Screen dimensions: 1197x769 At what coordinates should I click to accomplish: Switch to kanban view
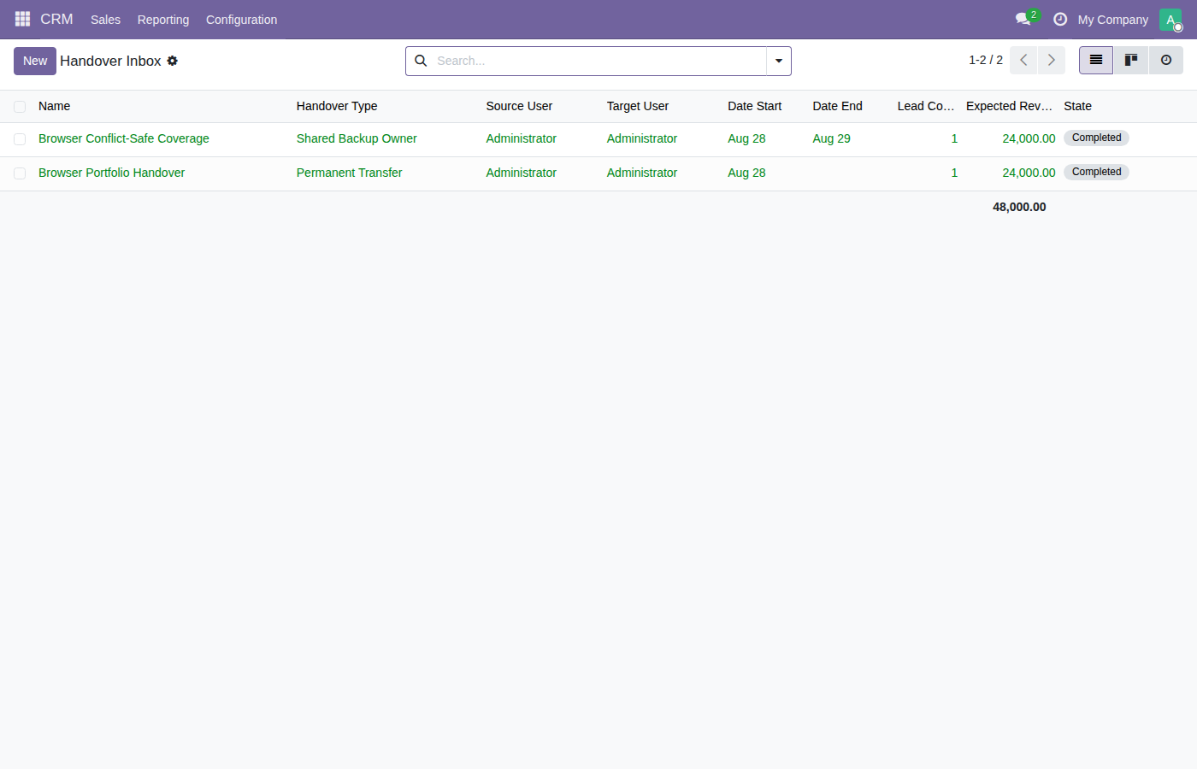coord(1131,60)
